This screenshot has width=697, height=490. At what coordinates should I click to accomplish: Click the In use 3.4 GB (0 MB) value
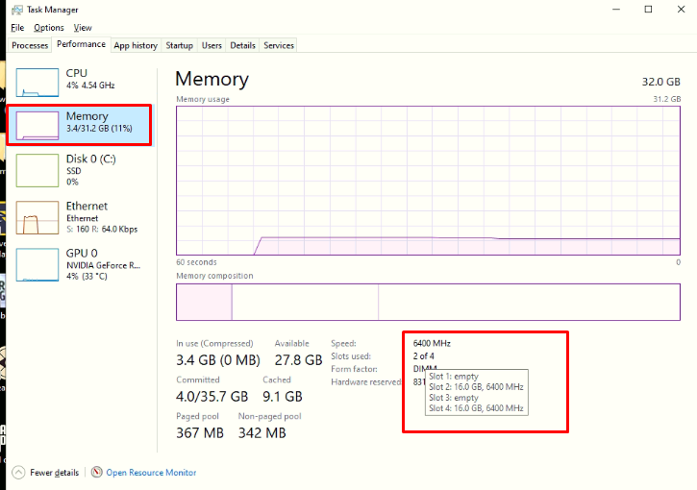pos(218,360)
